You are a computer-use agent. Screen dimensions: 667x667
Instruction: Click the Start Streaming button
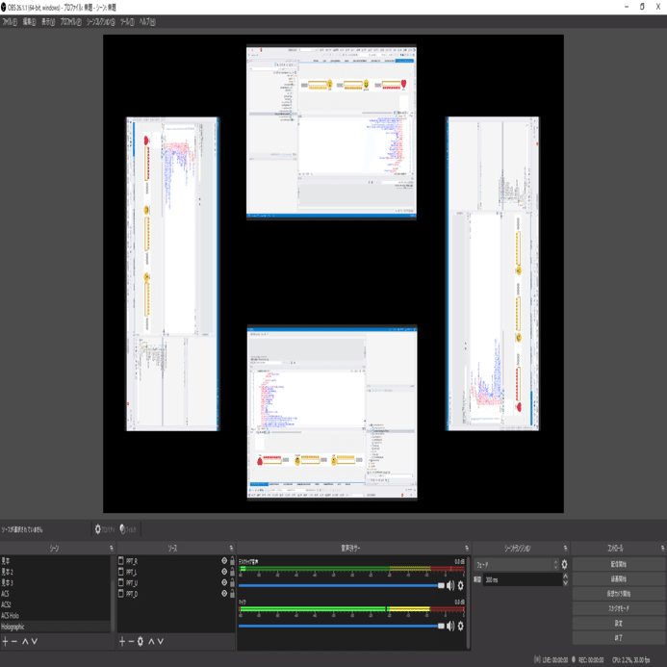(619, 564)
